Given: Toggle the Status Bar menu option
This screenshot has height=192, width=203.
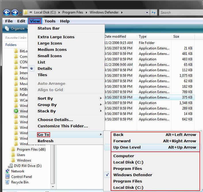Looking at the screenshot, I should pos(48,28).
